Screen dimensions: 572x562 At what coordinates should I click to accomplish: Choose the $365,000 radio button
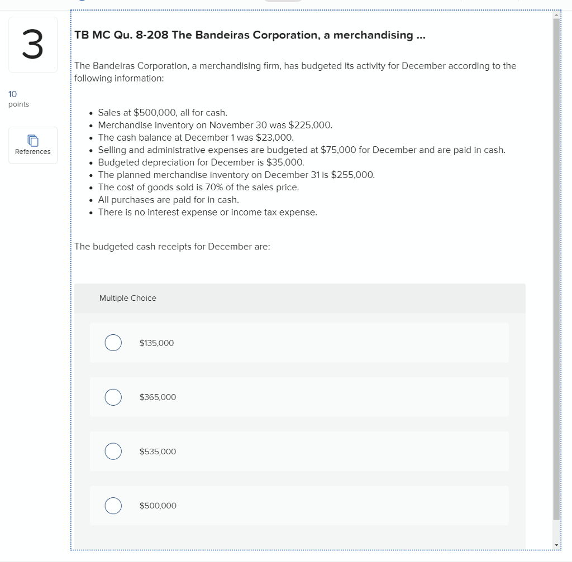pos(113,397)
